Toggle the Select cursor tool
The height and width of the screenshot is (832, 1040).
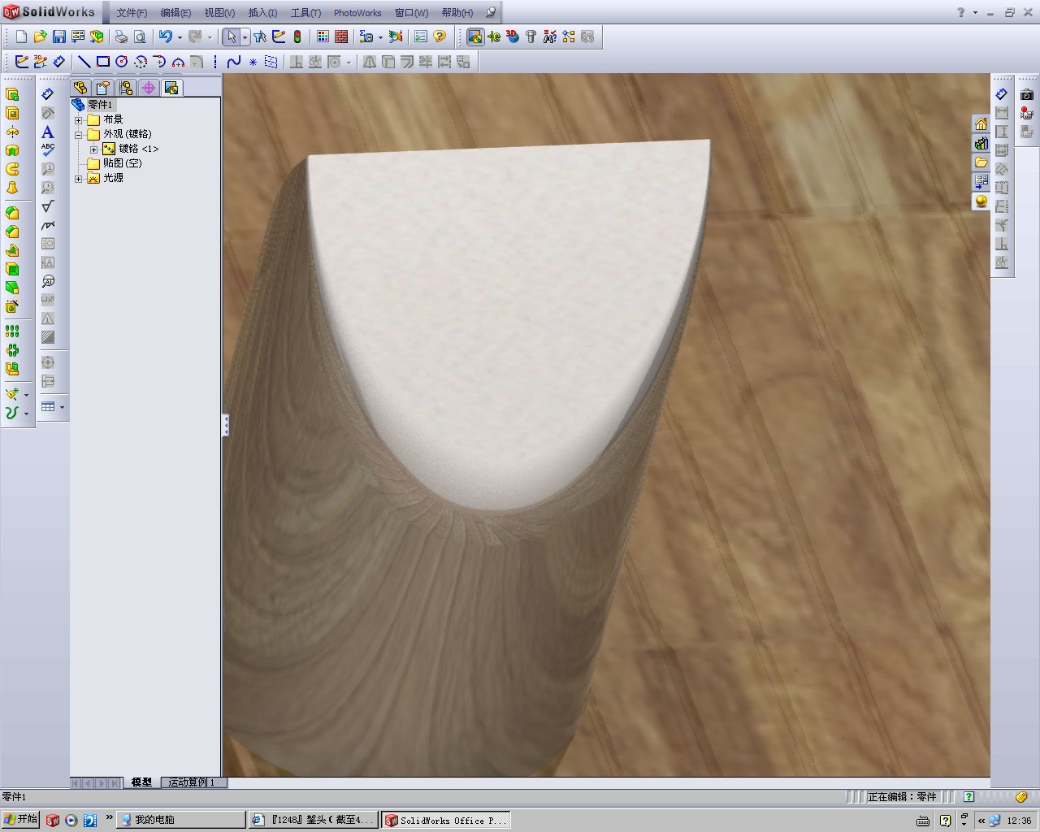[x=232, y=37]
